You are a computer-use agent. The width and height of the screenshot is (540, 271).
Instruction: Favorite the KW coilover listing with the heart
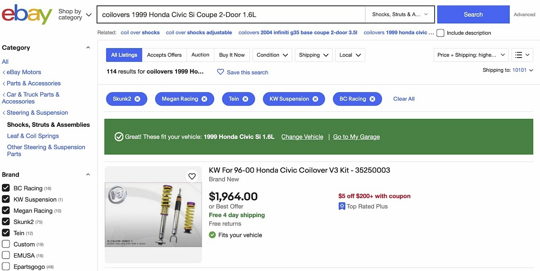click(x=192, y=176)
